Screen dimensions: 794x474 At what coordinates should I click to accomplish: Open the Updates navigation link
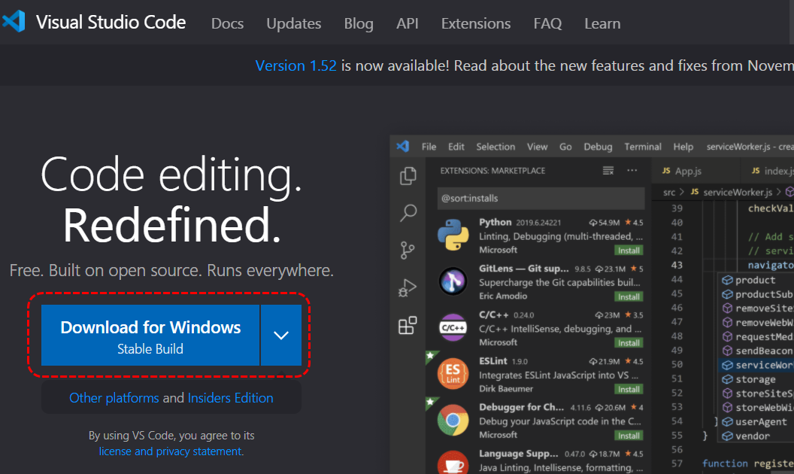[x=294, y=23]
